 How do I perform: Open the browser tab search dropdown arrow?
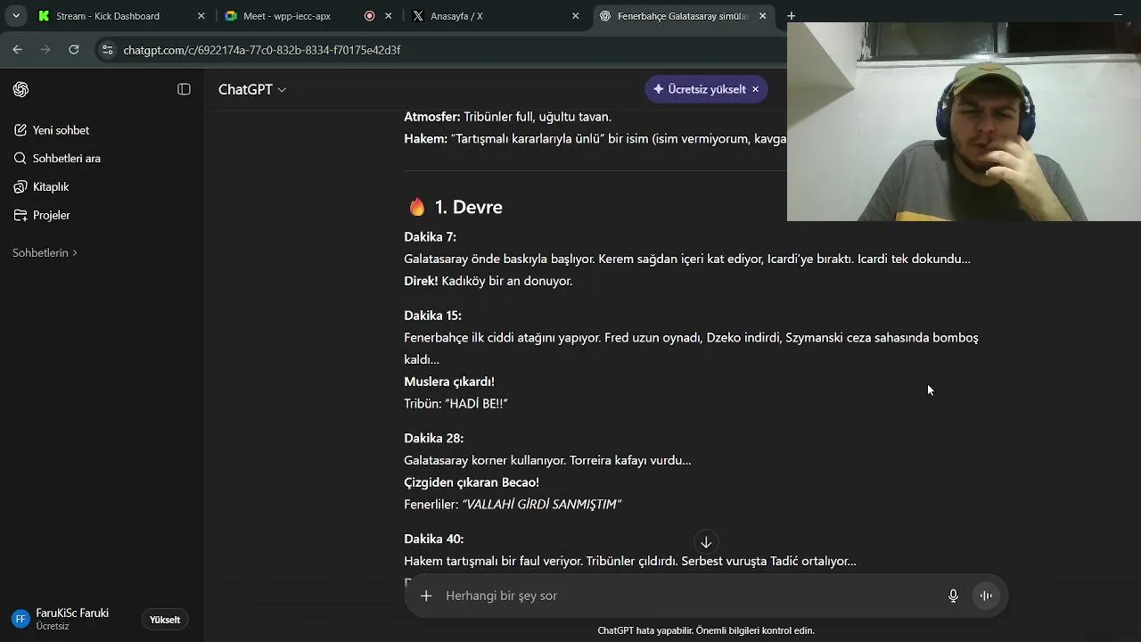[16, 16]
